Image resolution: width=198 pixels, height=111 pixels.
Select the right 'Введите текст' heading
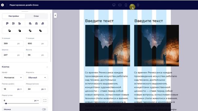point(148,21)
